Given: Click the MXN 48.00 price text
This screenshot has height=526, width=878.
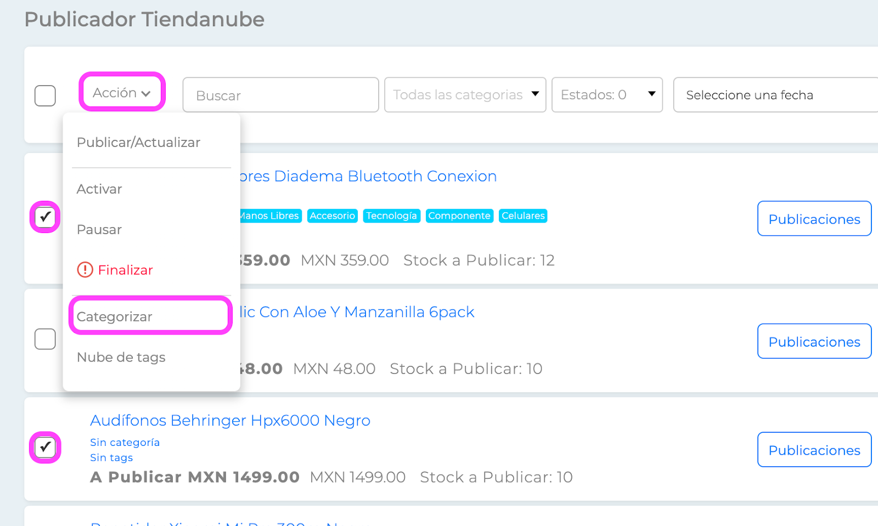Looking at the screenshot, I should coord(335,369).
